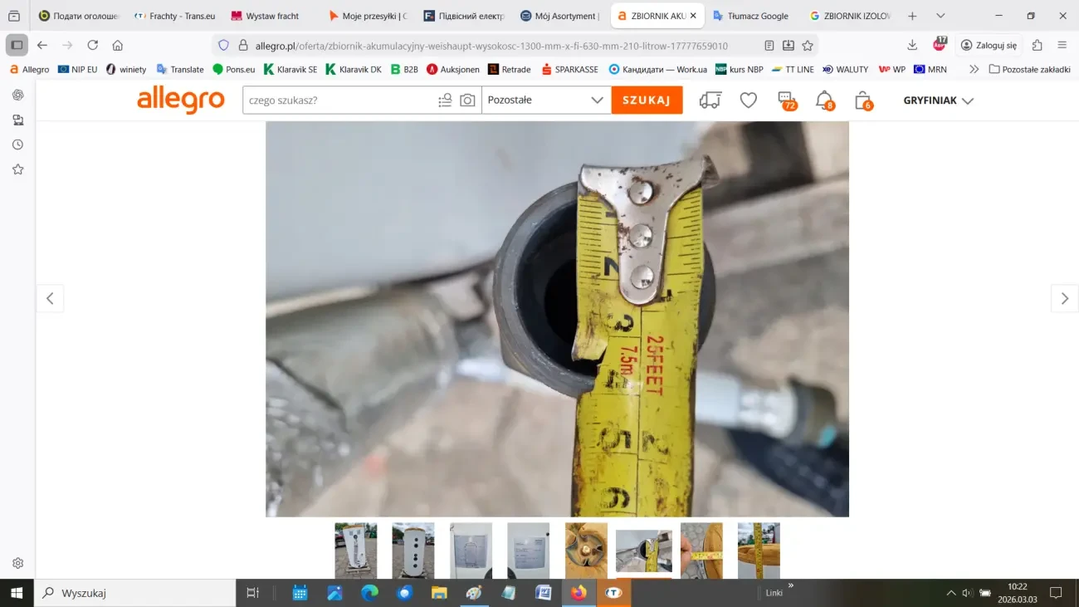The image size is (1079, 607).
Task: Open the favorites heart icon
Action: tap(748, 100)
